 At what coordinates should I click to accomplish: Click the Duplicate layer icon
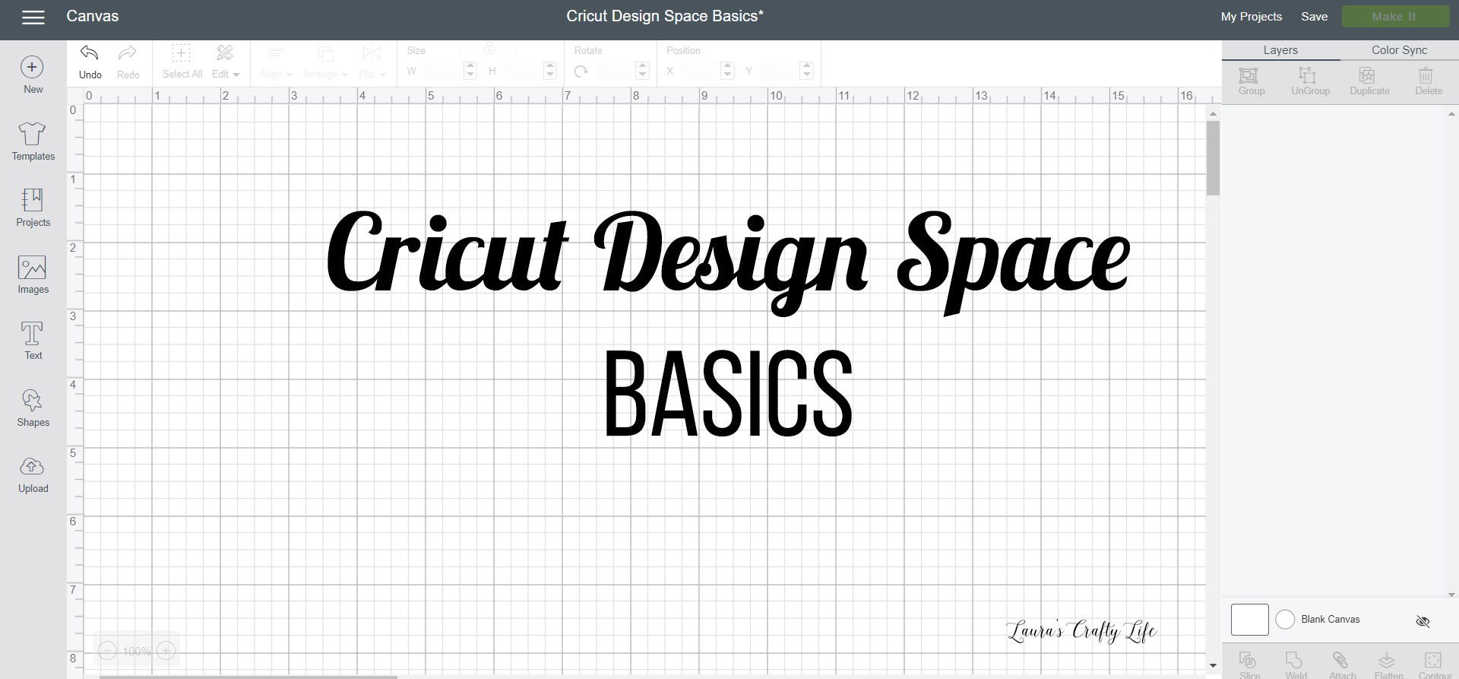pyautogui.click(x=1369, y=81)
